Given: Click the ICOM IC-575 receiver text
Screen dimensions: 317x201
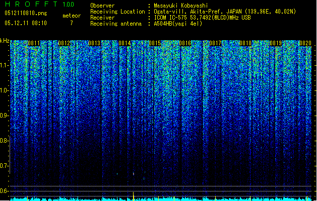Looking at the screenshot, I should [x=202, y=18].
